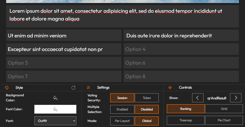
Task: Click the Controls crosshair icon
Action: (170, 88)
